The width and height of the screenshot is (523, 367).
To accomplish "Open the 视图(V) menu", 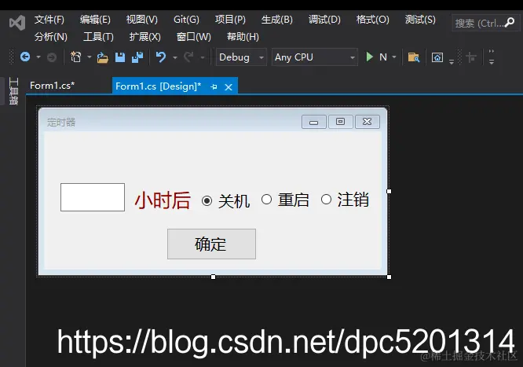I will 142,20.
